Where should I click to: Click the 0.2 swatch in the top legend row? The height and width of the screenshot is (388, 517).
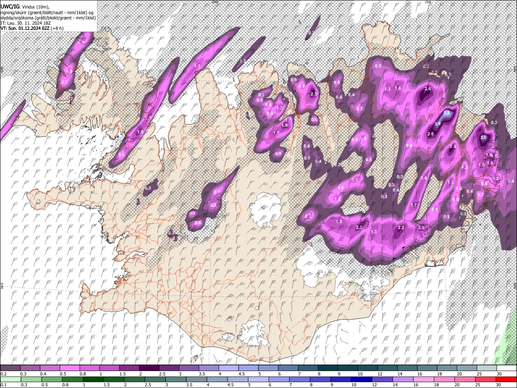tap(10, 368)
